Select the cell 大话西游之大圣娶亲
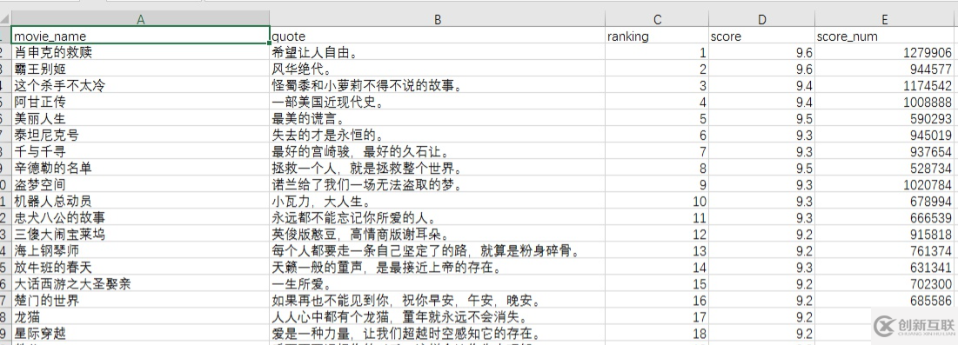The width and height of the screenshot is (958, 345). (140, 284)
